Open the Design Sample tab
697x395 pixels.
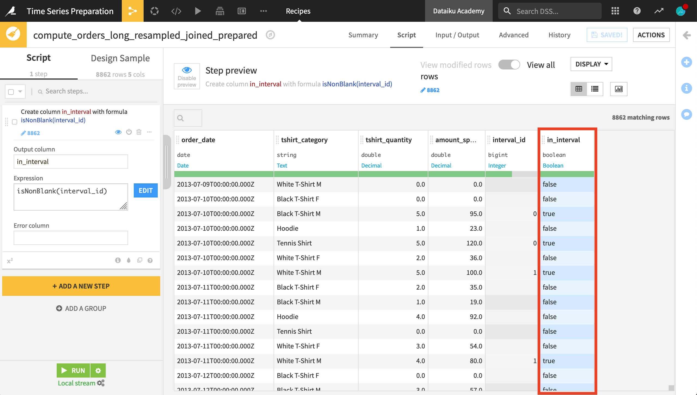(120, 58)
